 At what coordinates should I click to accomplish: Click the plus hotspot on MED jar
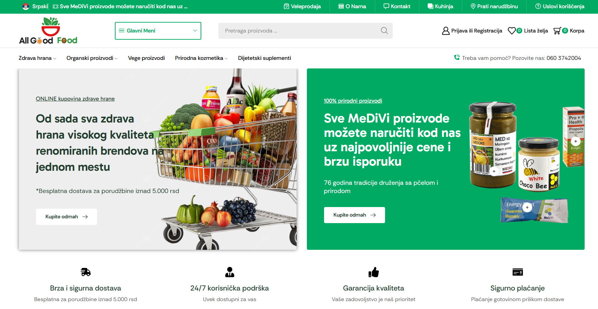click(494, 171)
